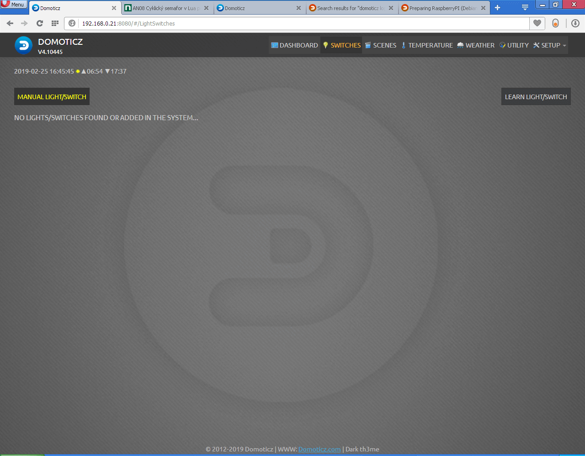
Task: Click the V4.10445 version text
Action: [x=50, y=52]
